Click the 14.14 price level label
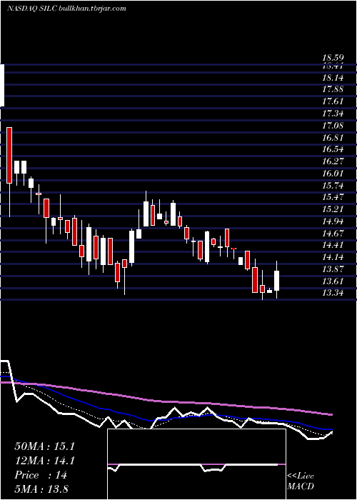 [x=333, y=257]
